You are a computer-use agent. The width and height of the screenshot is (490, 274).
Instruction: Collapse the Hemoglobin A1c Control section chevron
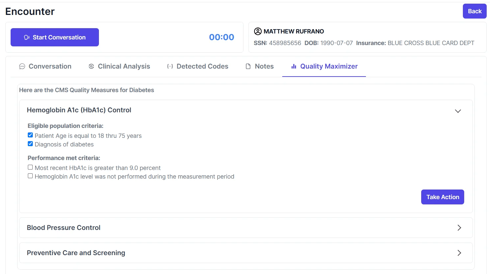[458, 111]
